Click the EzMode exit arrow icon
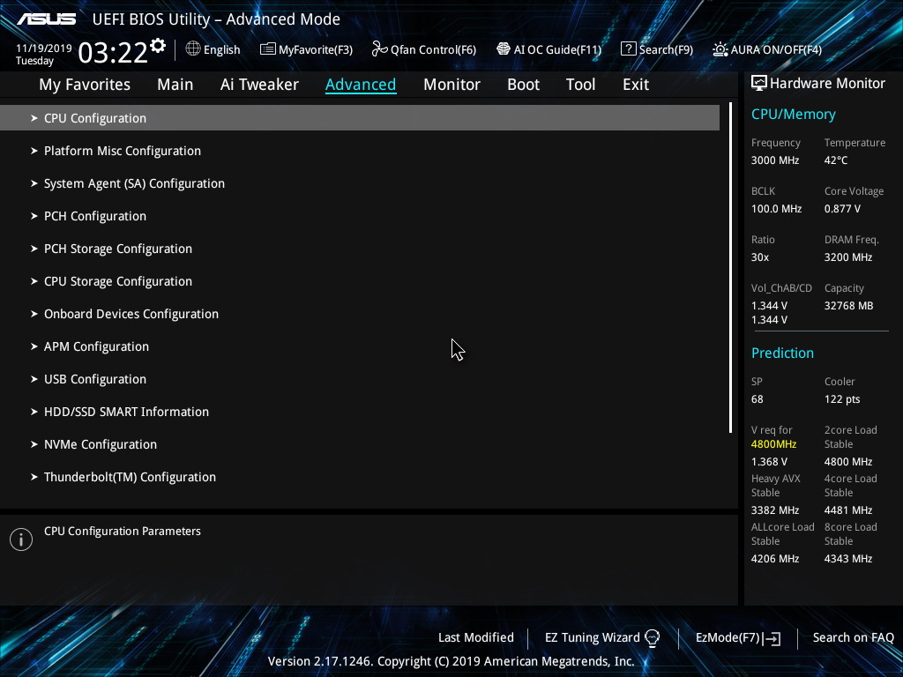Screen dimensions: 903x677 pyautogui.click(x=772, y=638)
